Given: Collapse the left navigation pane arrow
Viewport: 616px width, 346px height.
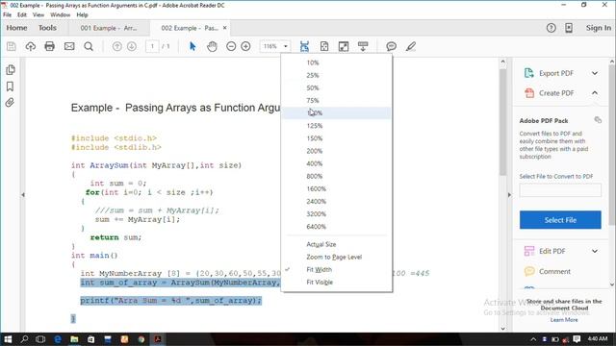Looking at the screenshot, I should (x=23, y=194).
